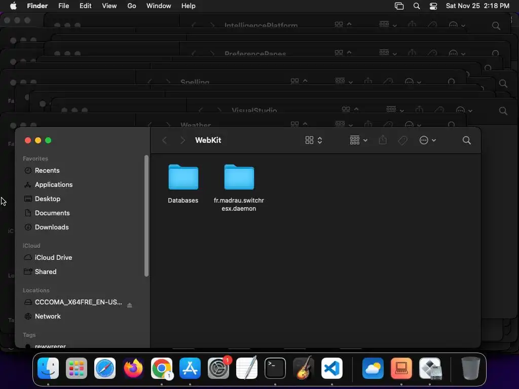Open Action menu in VisualStudio window
Screen dimensions: 519x389
pos(464,110)
